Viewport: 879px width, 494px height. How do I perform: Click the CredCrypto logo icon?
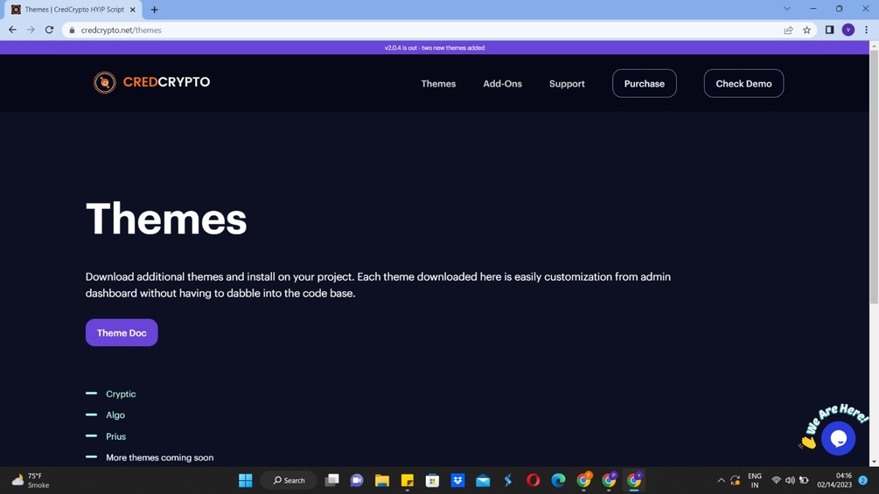[x=104, y=82]
